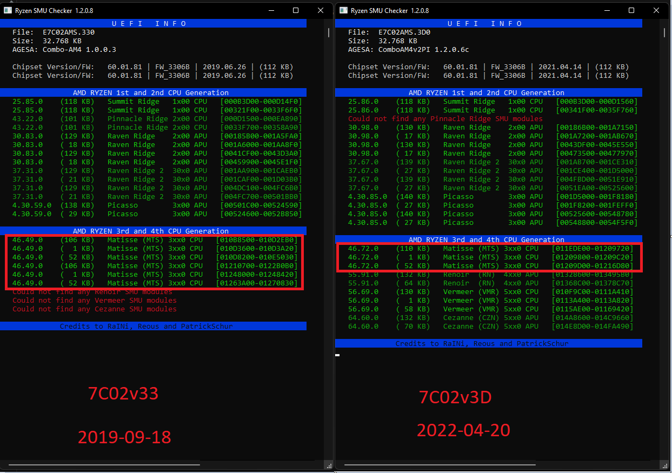Select Matisse 46.72.0 row with address 011EDE00-01209720
672x473 pixels.
pyautogui.click(x=491, y=249)
